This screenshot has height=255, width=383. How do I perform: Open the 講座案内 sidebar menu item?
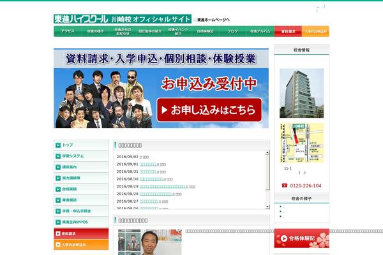[x=81, y=167]
